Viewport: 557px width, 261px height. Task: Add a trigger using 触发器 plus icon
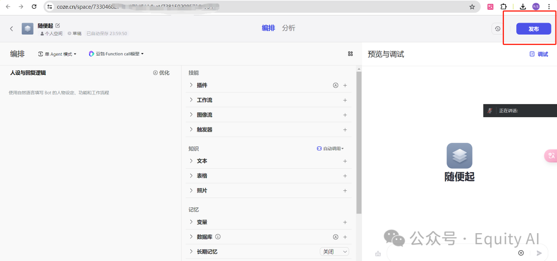click(345, 130)
